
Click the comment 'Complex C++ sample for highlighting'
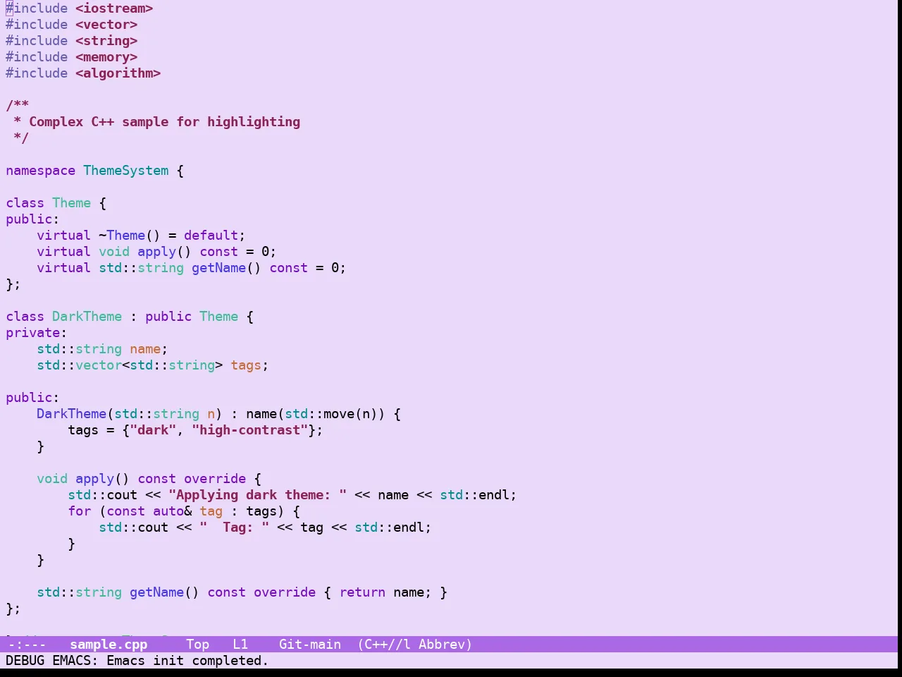(164, 122)
